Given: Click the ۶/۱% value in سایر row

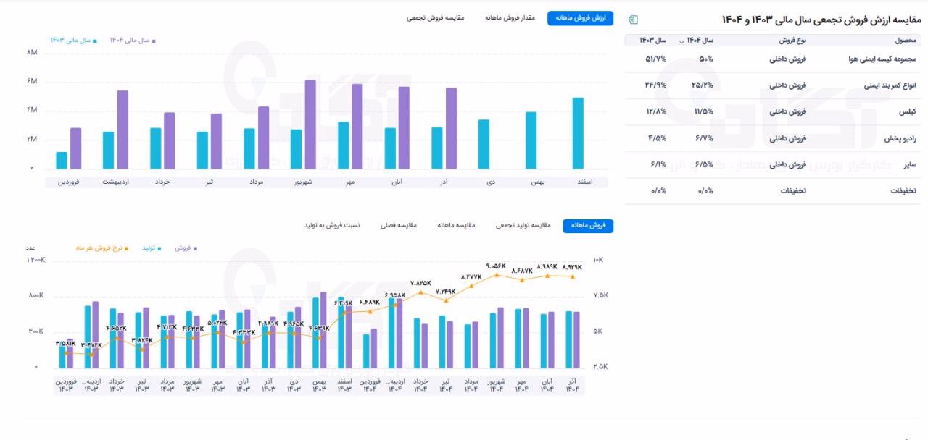Looking at the screenshot, I should click(658, 164).
